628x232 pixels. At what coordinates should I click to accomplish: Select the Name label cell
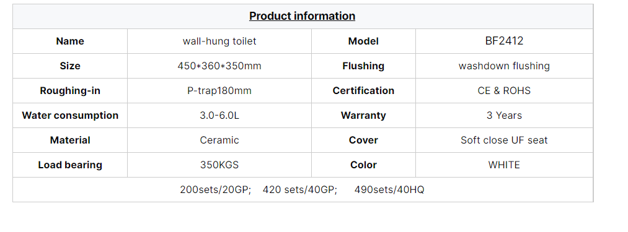click(70, 41)
